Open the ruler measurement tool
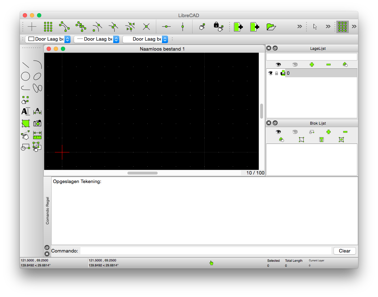Viewport: 378px width, 297px height. tap(37, 135)
